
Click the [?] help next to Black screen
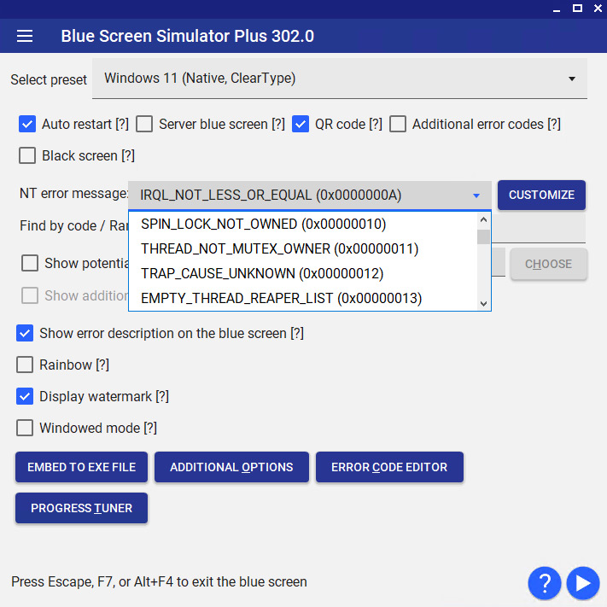(128, 156)
